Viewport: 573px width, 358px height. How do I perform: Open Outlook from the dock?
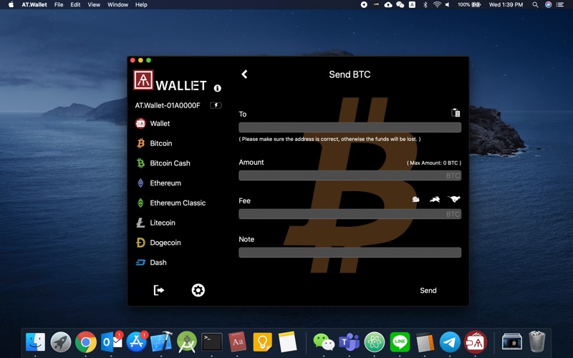point(112,342)
